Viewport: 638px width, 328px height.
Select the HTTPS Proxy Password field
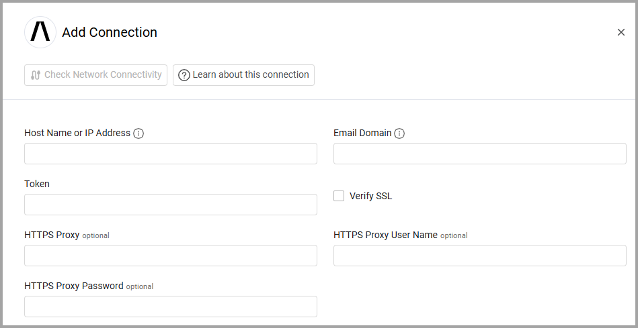171,307
